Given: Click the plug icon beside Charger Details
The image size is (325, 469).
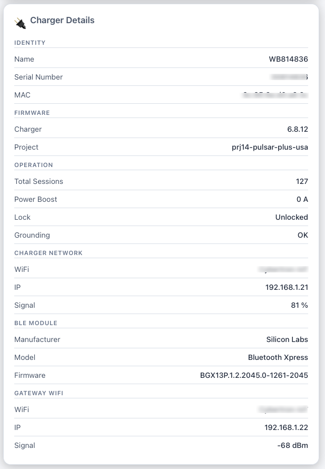Looking at the screenshot, I should tap(20, 23).
